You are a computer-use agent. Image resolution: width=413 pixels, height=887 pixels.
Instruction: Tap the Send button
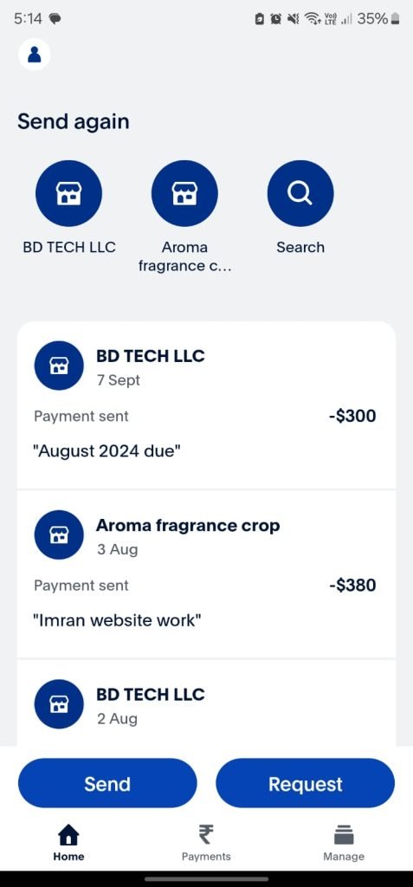click(x=107, y=783)
